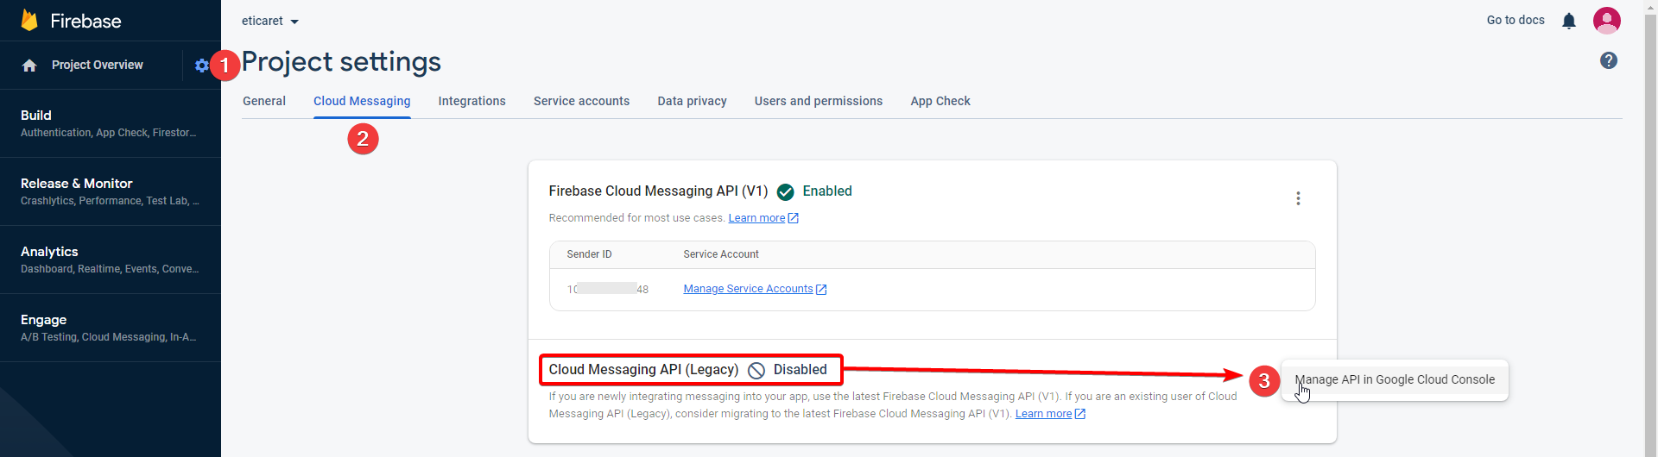Click the Project settings page title
This screenshot has width=1658, height=457.
click(342, 62)
